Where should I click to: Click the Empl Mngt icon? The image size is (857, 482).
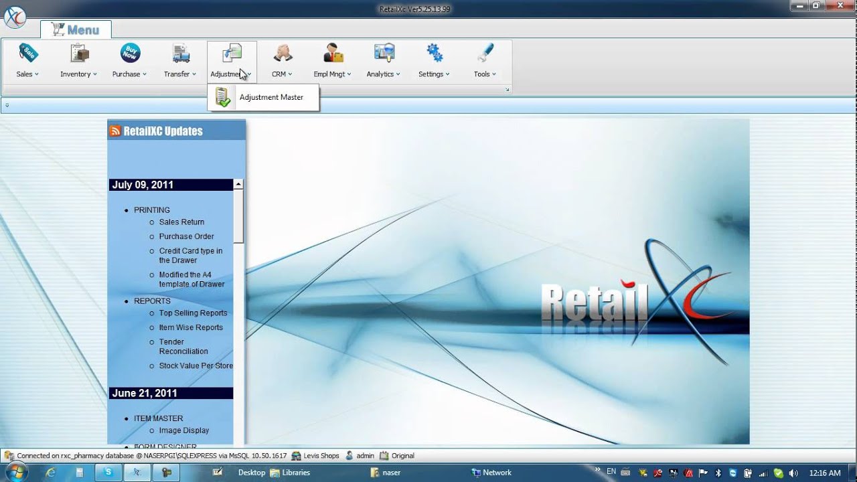click(333, 53)
